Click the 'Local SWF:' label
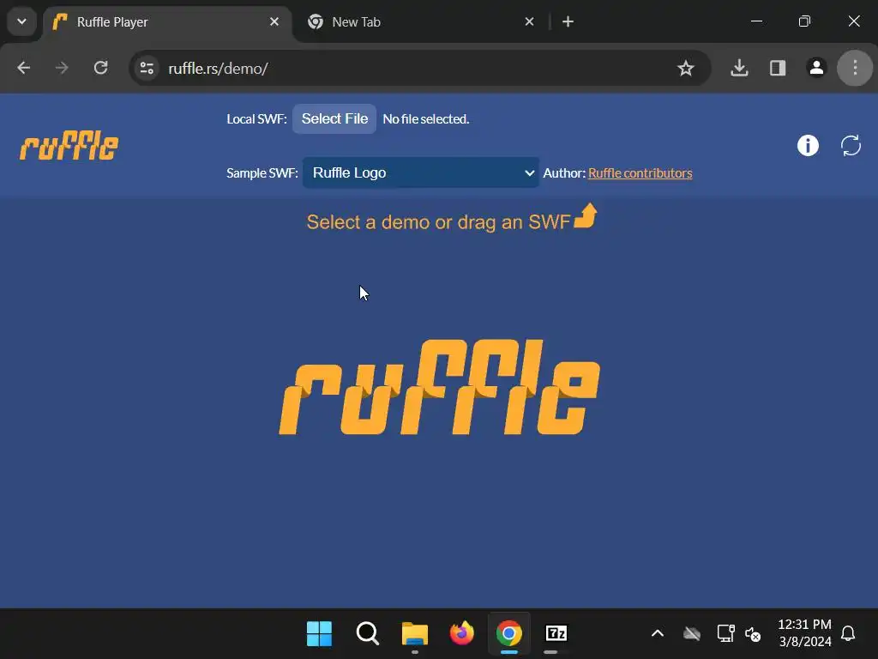Screen dimensions: 878x659 tap(256, 118)
